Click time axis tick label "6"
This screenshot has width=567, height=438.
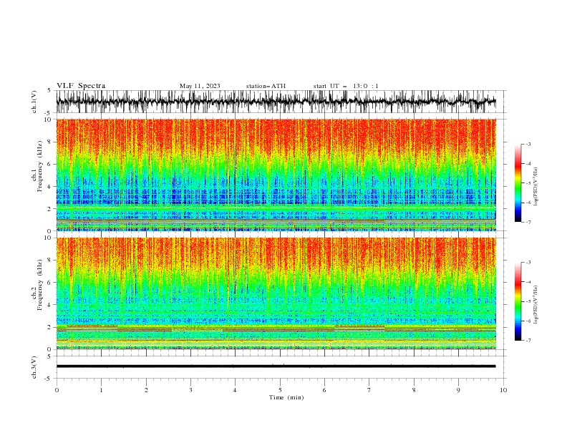click(325, 390)
